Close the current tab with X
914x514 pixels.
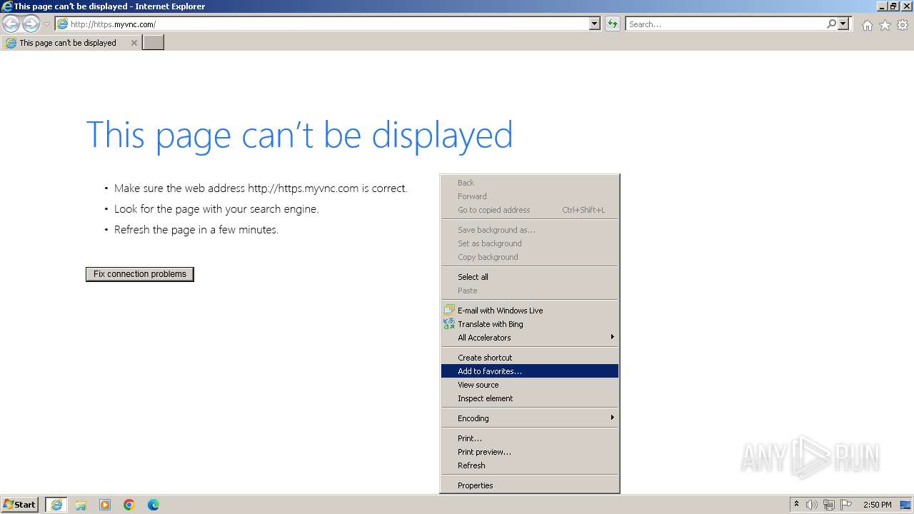coord(134,43)
